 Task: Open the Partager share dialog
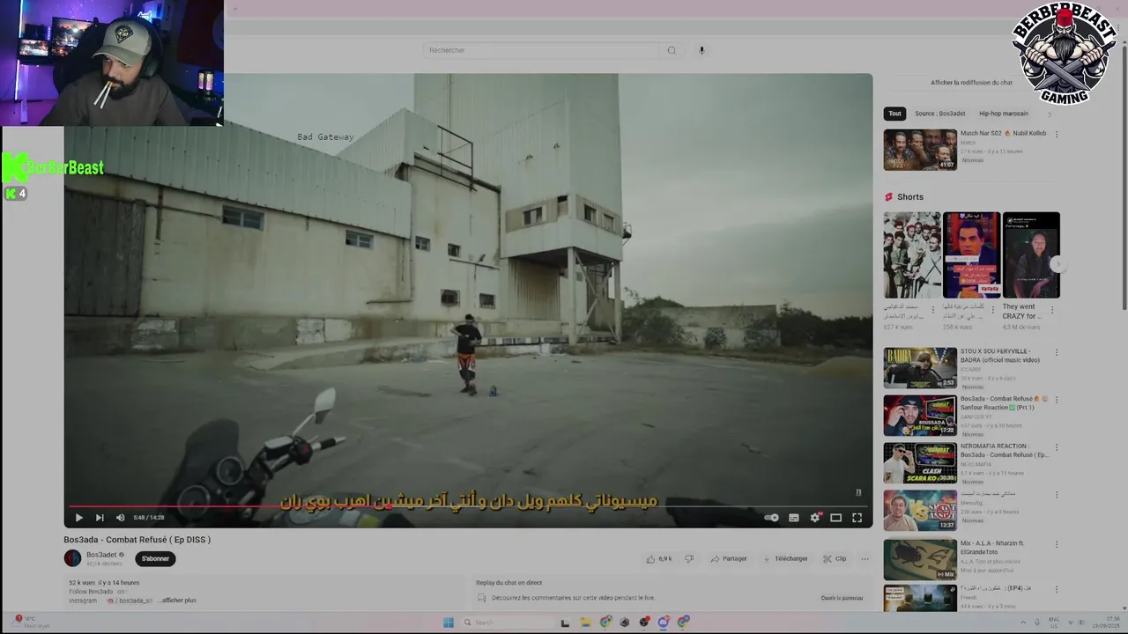[x=729, y=558]
